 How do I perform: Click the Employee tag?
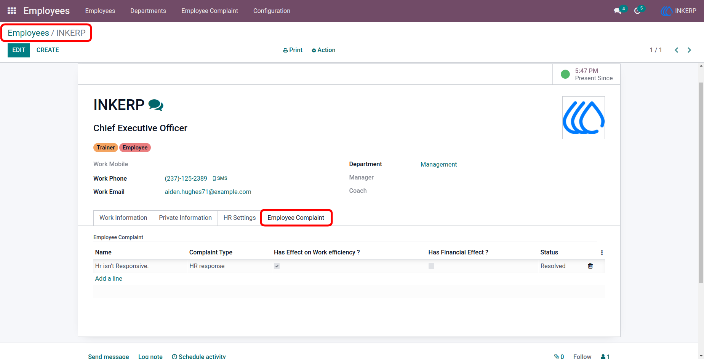tap(135, 148)
